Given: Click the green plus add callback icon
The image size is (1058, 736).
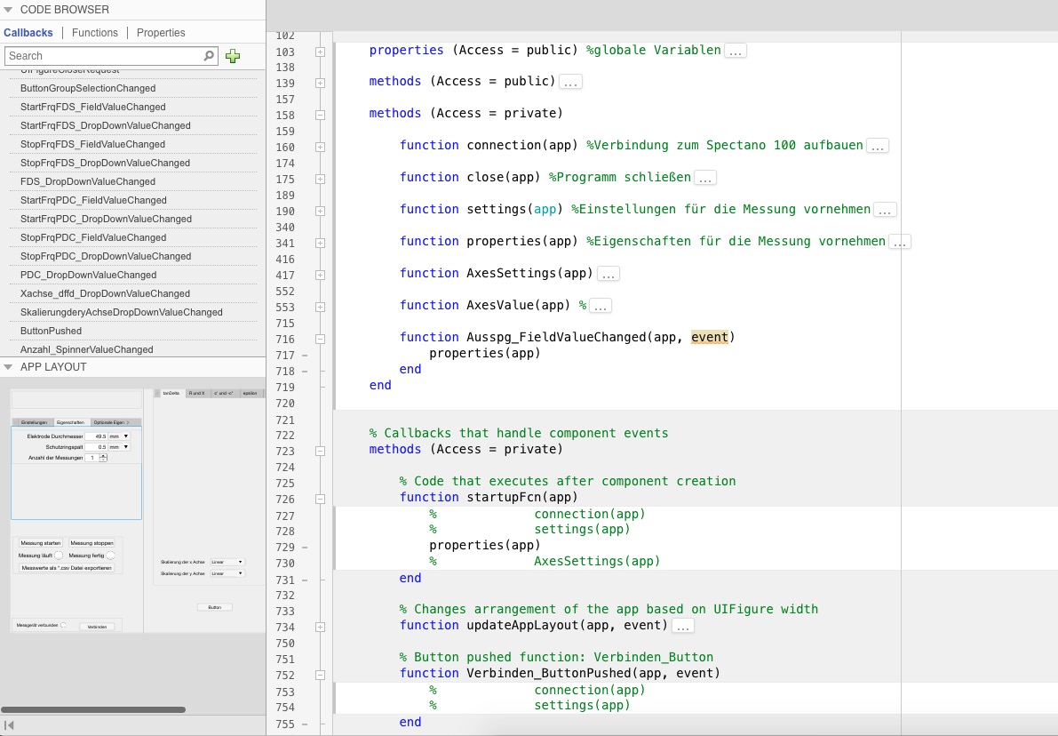Looking at the screenshot, I should click(x=233, y=56).
